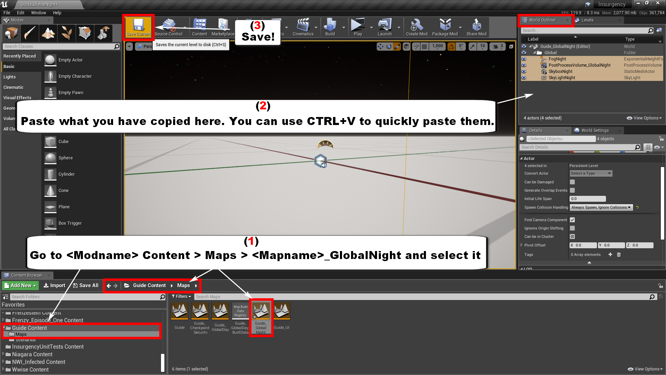Toggle visibility of FogNight actor

(x=524, y=59)
